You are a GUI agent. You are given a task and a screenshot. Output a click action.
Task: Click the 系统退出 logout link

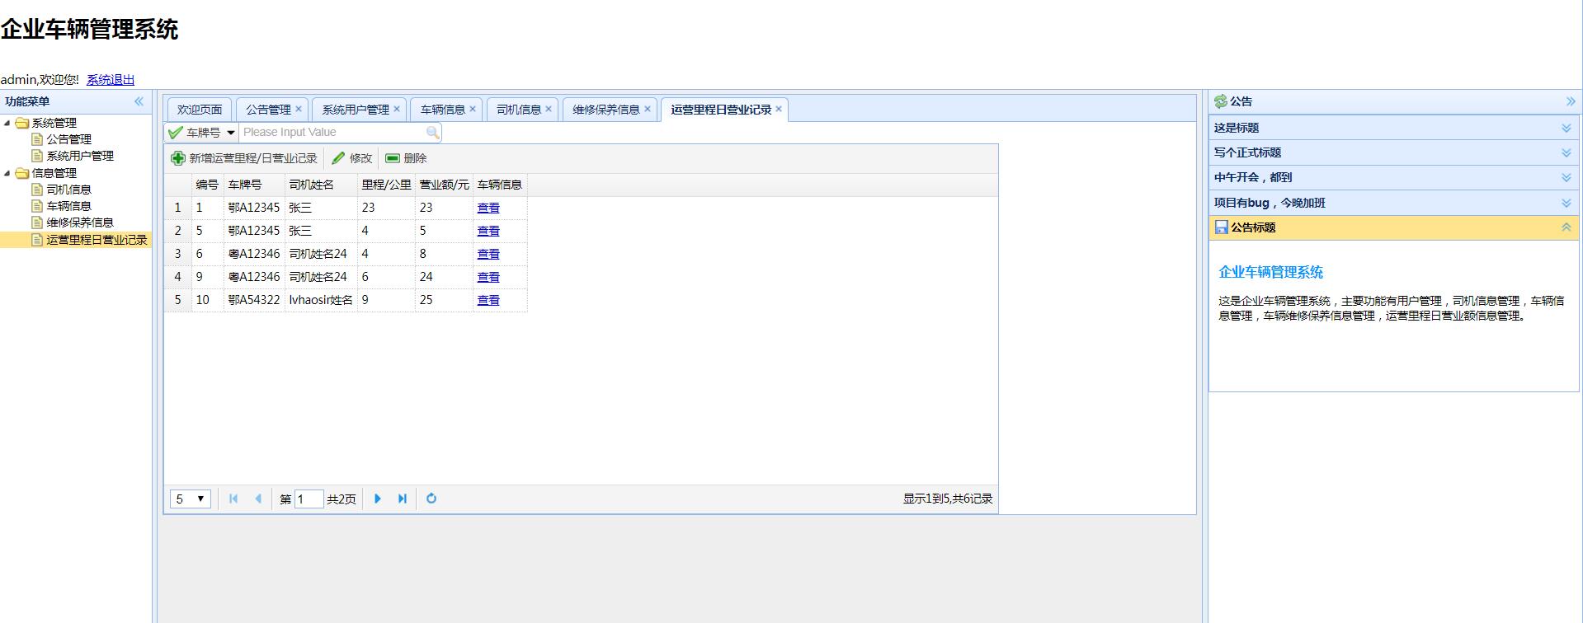point(111,80)
